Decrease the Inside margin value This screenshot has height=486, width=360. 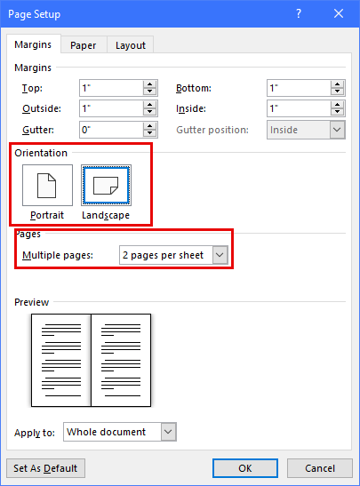click(338, 112)
